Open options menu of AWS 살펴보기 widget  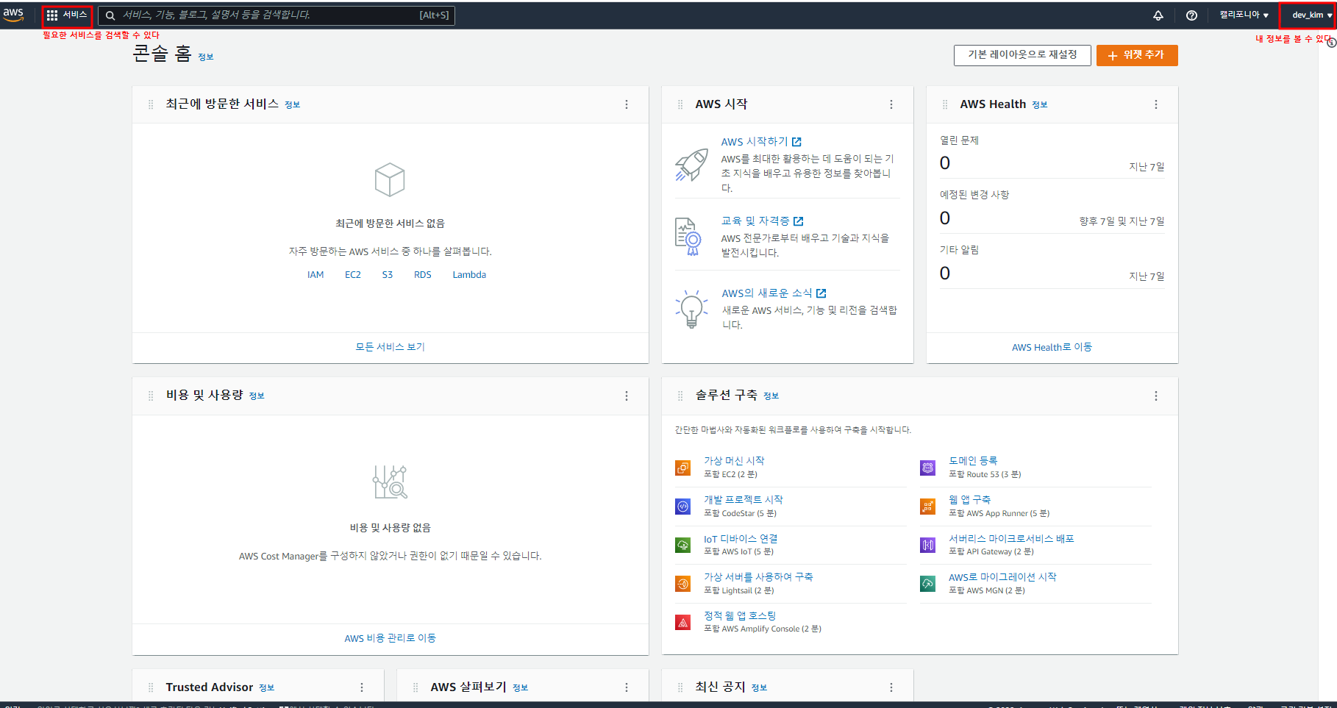click(627, 687)
